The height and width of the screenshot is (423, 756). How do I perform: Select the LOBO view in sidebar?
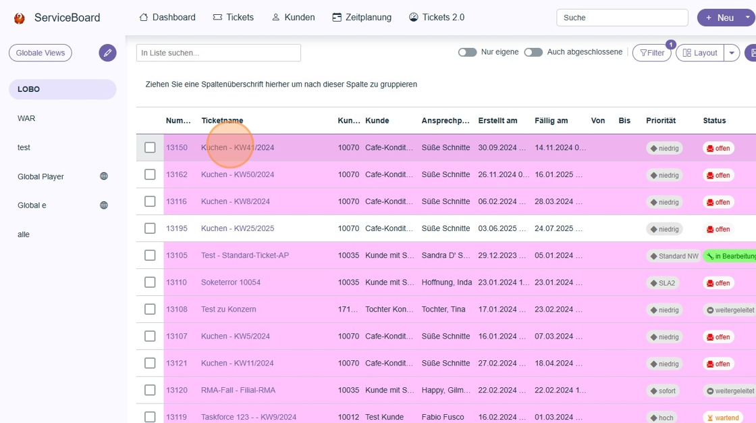63,89
